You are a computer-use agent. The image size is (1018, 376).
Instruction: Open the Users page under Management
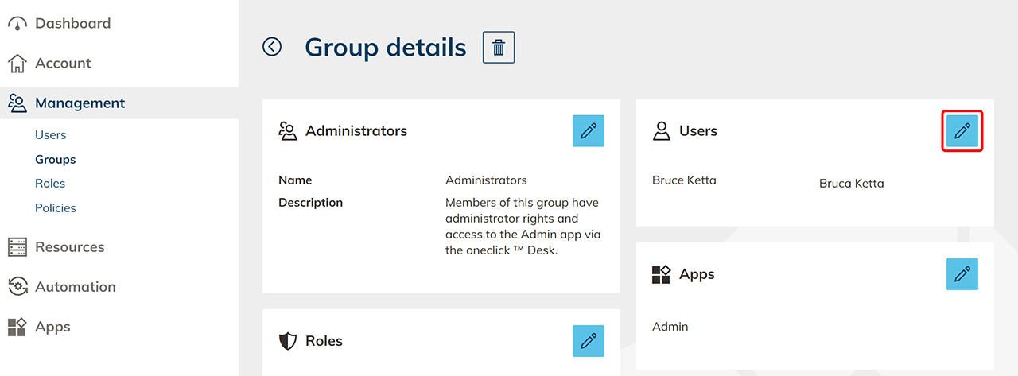pos(51,135)
